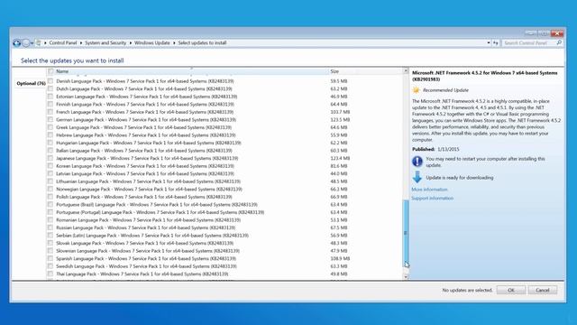
Task: Select the Greek Language Pack row text
Action: (144, 127)
